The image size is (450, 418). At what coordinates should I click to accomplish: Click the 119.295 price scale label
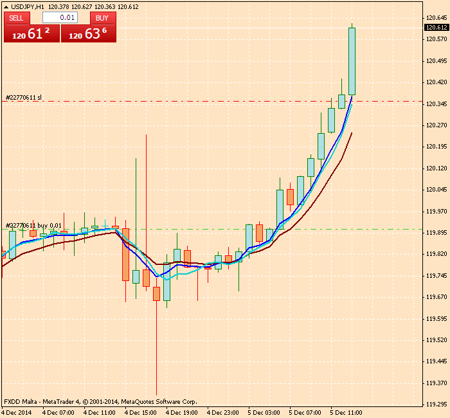click(x=437, y=404)
